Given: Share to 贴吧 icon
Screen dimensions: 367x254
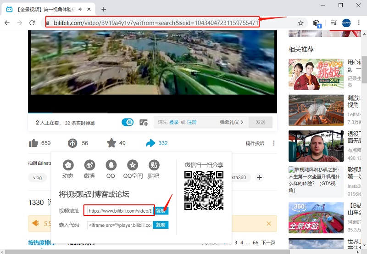Looking at the screenshot, I should click(154, 165).
